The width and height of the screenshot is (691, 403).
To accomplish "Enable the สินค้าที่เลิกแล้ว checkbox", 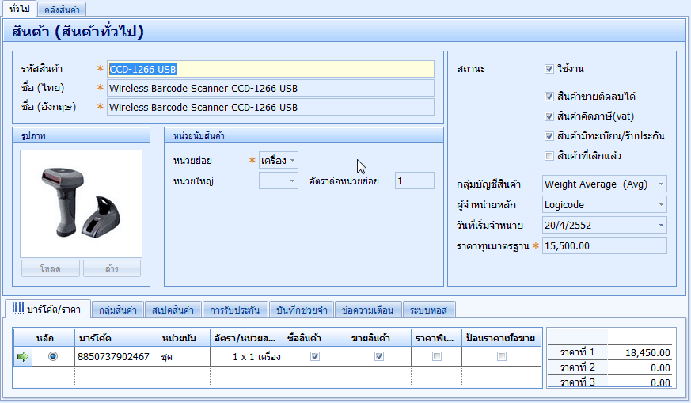I will [x=549, y=156].
